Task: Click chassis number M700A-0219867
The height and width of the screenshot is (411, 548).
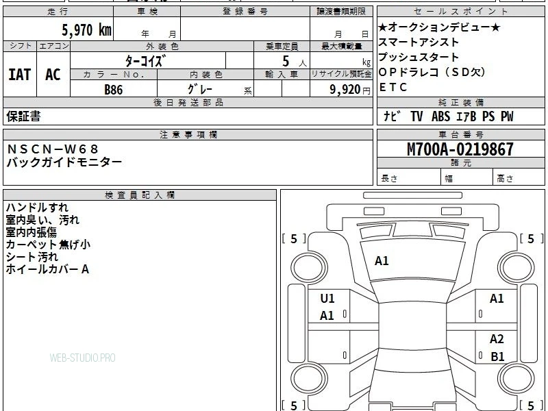Action: pyautogui.click(x=460, y=149)
